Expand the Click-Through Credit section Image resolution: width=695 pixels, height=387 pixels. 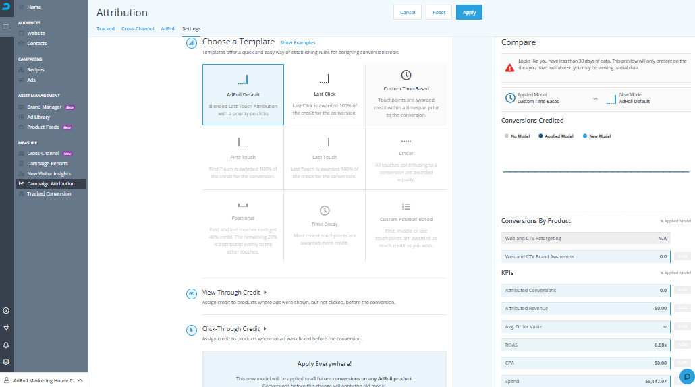[x=234, y=328]
